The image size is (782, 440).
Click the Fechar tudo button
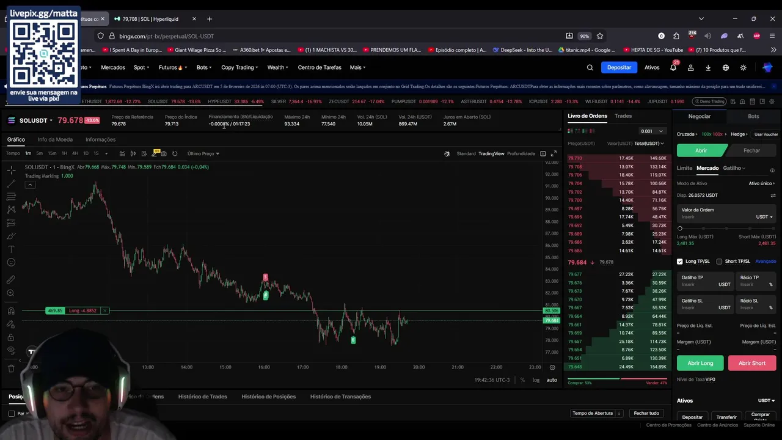pyautogui.click(x=646, y=413)
